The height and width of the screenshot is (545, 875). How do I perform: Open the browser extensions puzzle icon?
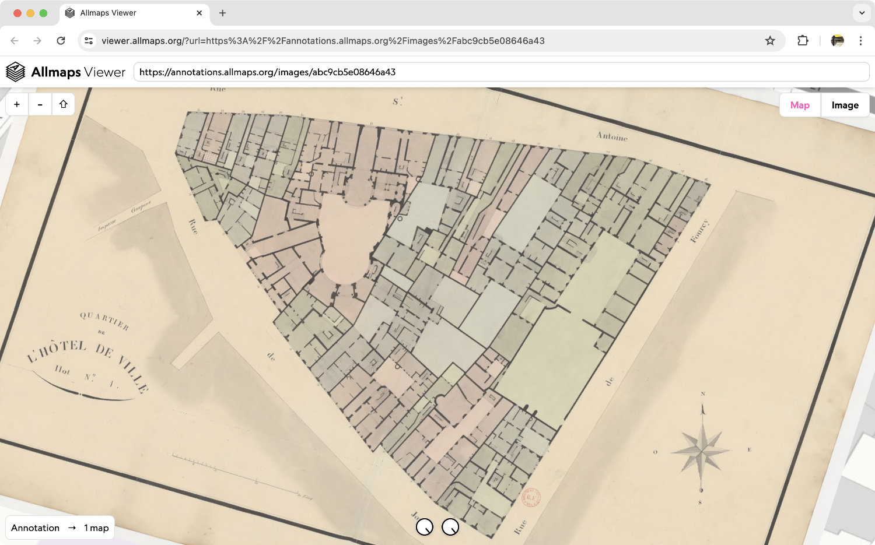(x=803, y=41)
